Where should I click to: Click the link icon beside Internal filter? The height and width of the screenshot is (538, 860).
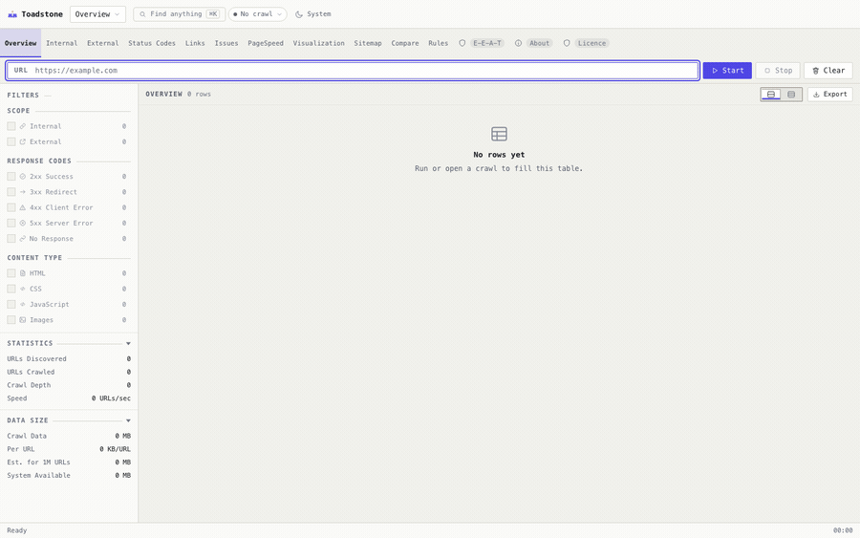click(23, 126)
